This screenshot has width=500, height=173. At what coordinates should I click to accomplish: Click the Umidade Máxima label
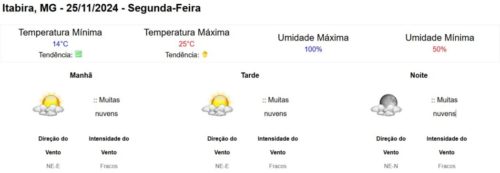pos(313,38)
